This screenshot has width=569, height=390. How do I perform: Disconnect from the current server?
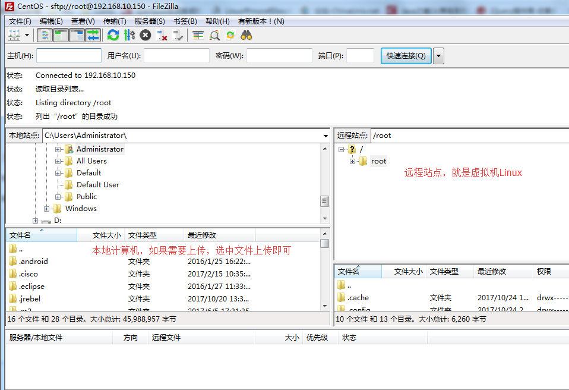point(162,35)
